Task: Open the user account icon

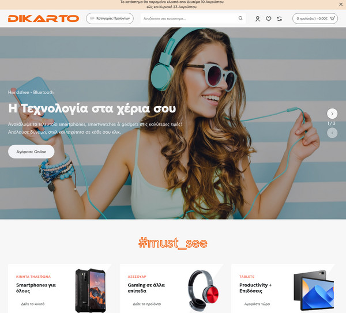Action: tap(258, 19)
